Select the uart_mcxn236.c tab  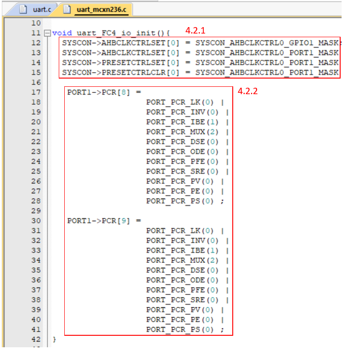pyautogui.click(x=100, y=9)
